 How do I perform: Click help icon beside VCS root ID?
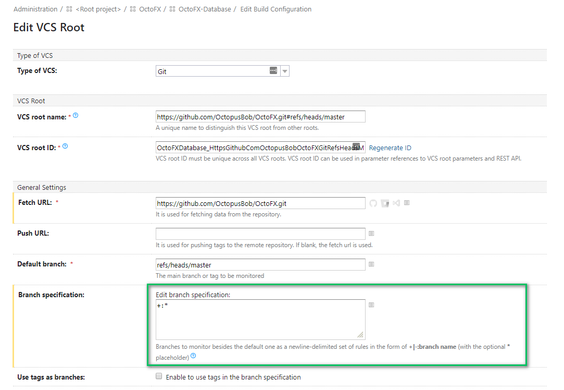pyautogui.click(x=65, y=147)
